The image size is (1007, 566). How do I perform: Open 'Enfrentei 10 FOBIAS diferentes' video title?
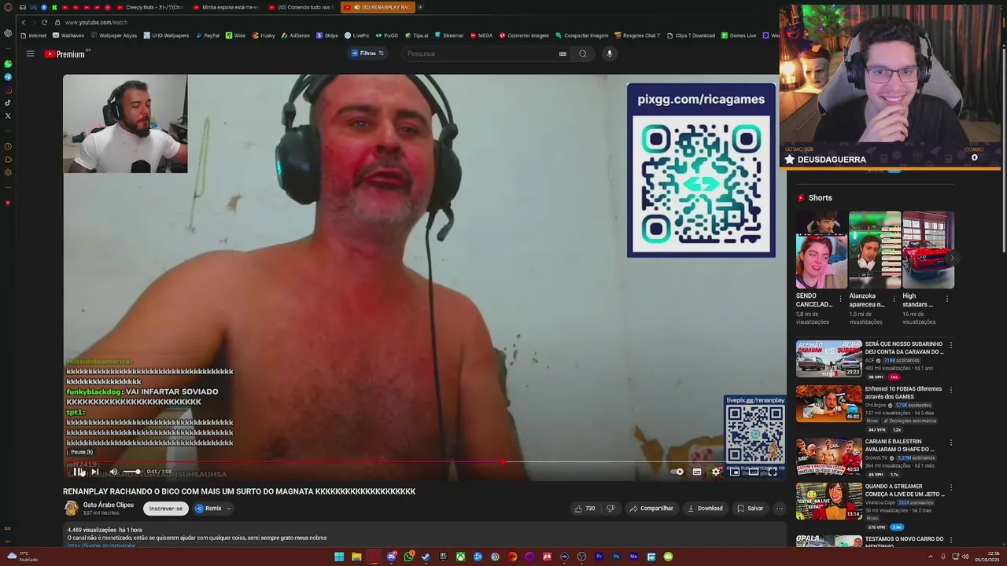click(x=903, y=393)
